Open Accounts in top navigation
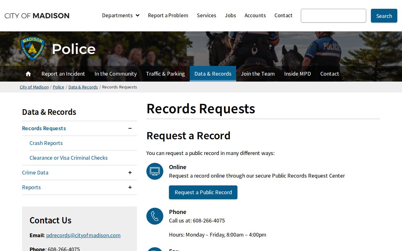This screenshot has width=402, height=251. [x=255, y=15]
